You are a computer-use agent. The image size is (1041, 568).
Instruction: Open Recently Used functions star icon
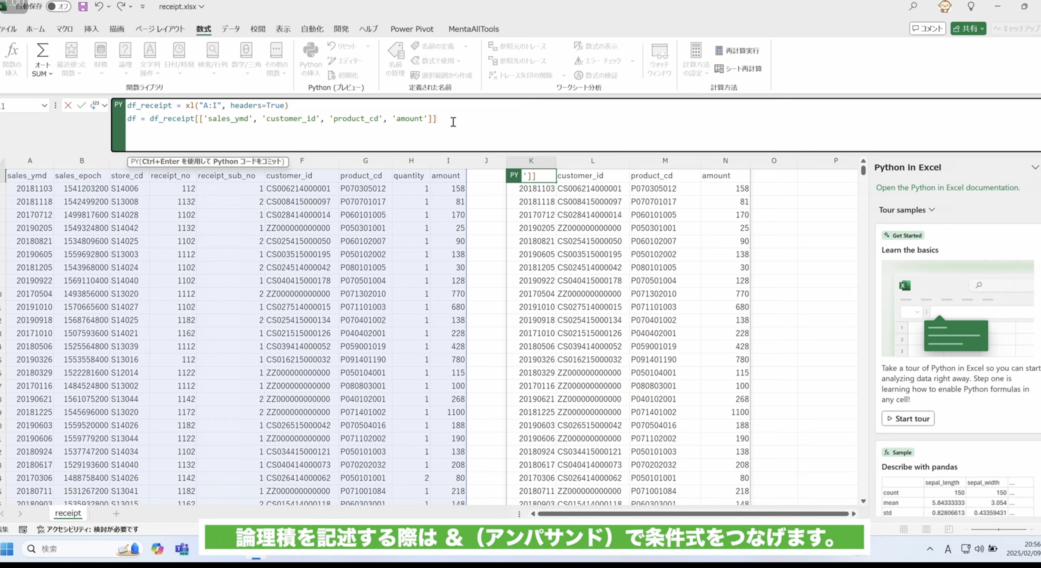point(71,50)
